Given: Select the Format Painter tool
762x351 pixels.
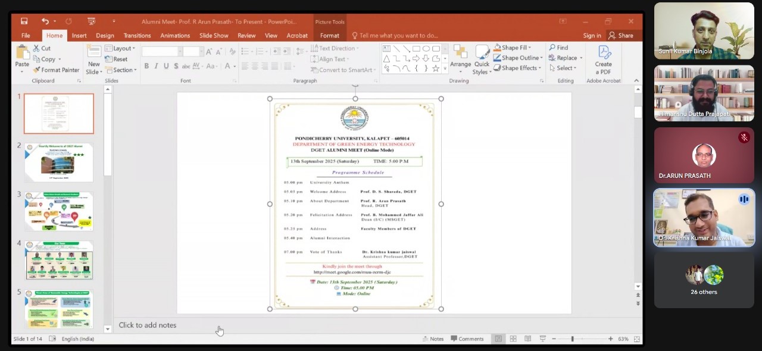Looking at the screenshot, I should pyautogui.click(x=56, y=70).
